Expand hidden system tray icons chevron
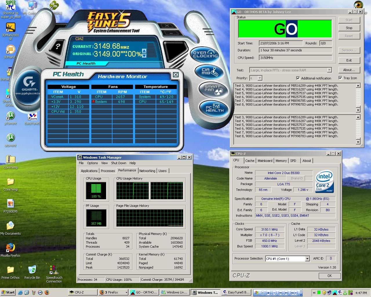Screen dimensions: 371x297 314,293
